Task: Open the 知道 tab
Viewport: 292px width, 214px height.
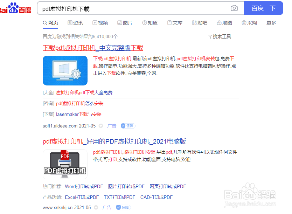Action: click(150, 23)
